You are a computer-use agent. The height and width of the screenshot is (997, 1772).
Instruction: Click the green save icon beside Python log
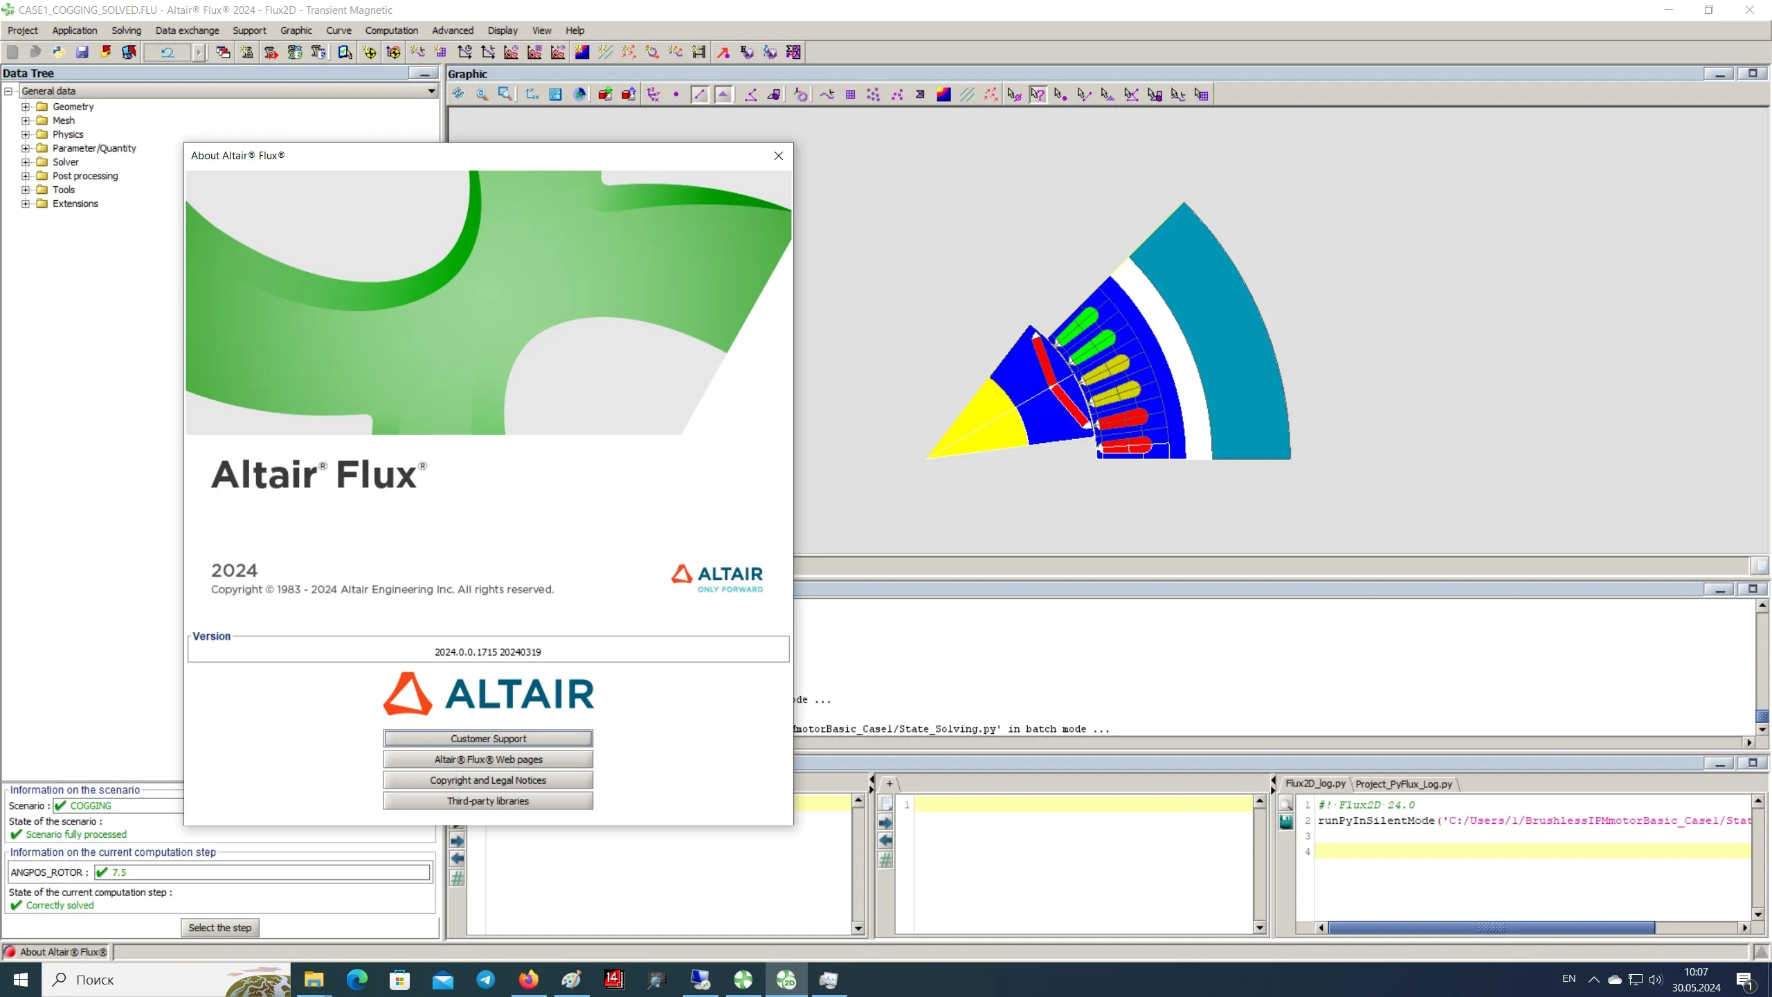(x=1286, y=823)
